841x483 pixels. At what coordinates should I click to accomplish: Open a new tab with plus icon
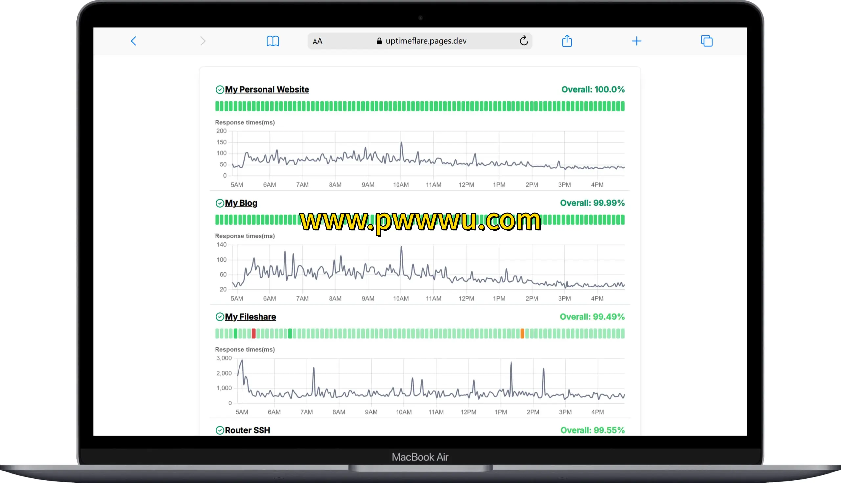tap(636, 41)
